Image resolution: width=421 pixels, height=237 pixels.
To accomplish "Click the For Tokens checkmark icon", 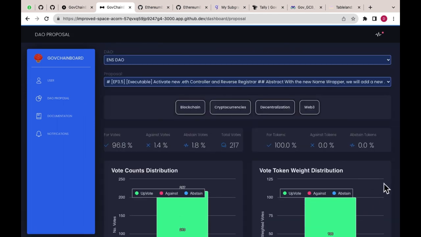I will [x=269, y=145].
